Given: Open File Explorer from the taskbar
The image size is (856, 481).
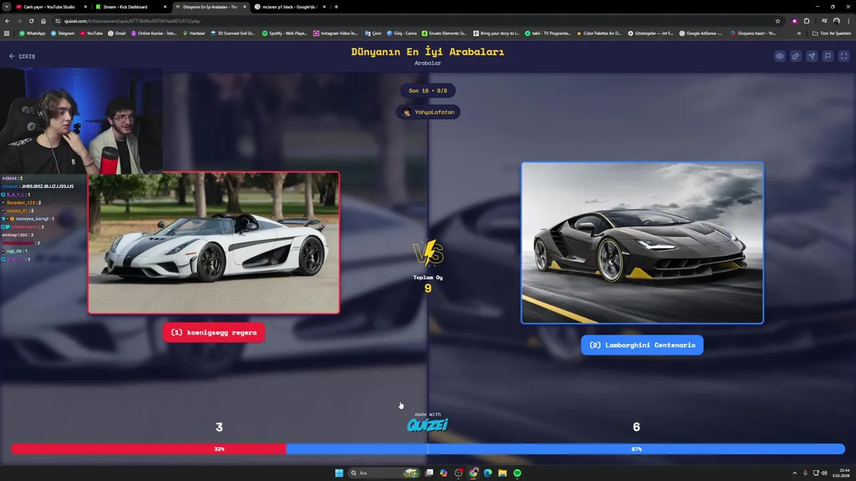Looking at the screenshot, I should coord(502,473).
